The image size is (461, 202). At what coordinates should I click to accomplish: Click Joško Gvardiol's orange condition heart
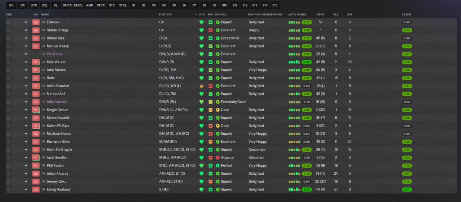tap(201, 86)
